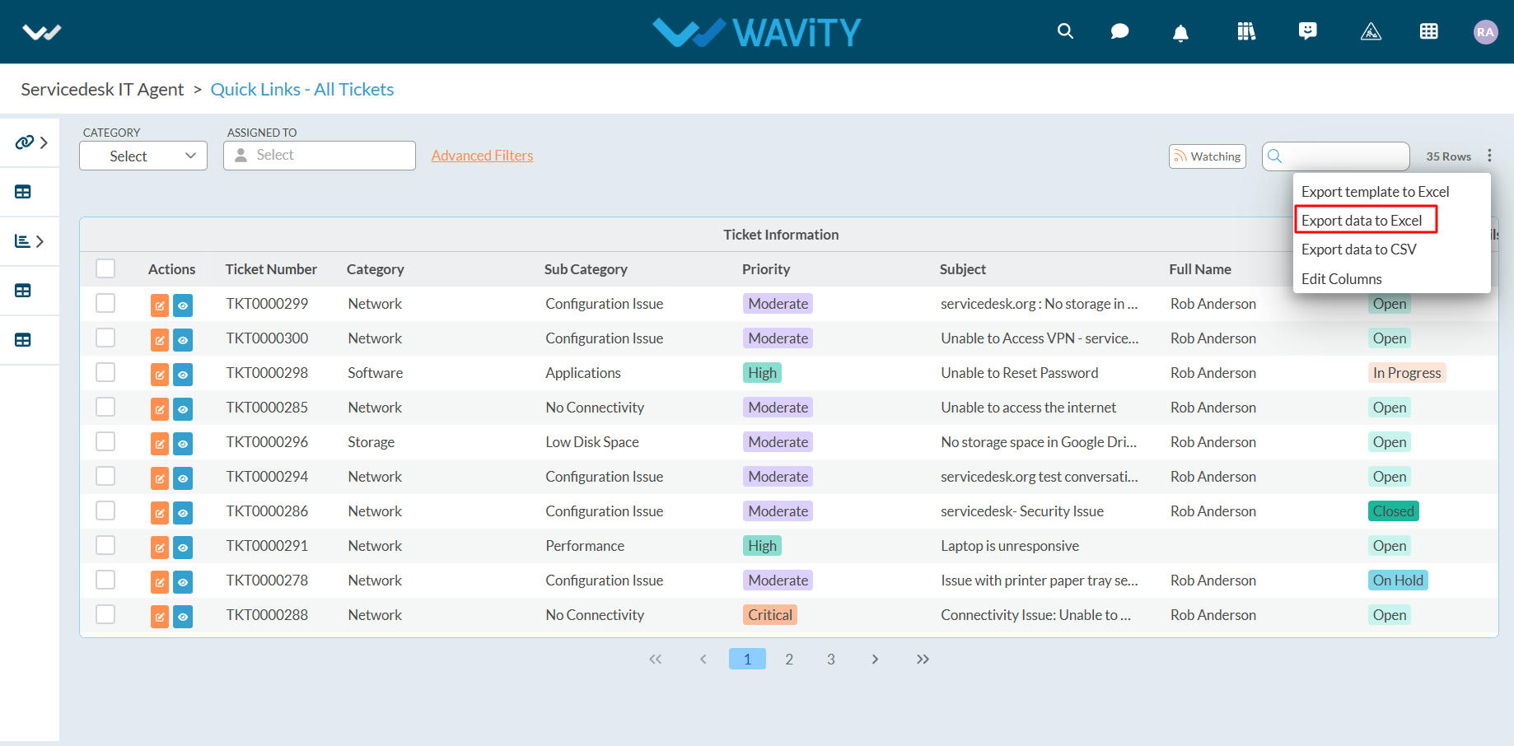Check the box for ticket TKT0000294
The height and width of the screenshot is (746, 1514).
pyautogui.click(x=105, y=476)
